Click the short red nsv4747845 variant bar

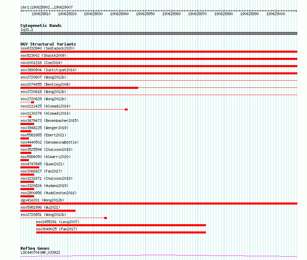(x=30, y=167)
